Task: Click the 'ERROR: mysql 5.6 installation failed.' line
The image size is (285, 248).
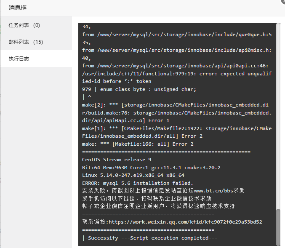Action: point(137,183)
